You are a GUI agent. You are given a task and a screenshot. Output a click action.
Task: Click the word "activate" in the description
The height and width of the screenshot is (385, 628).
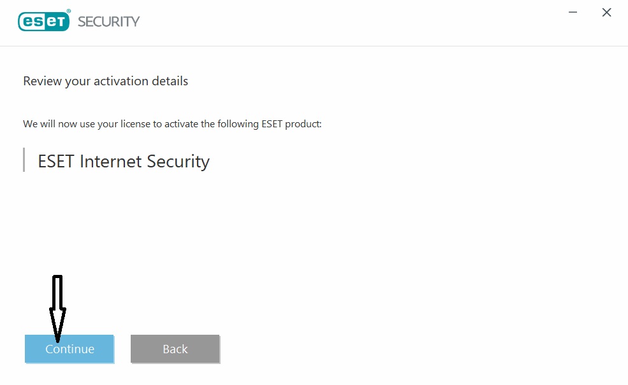click(x=181, y=123)
